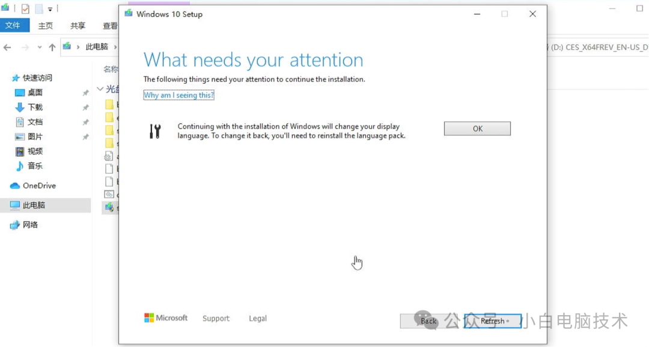Click the pin icon next to 下载
Image resolution: width=649 pixels, height=347 pixels.
click(86, 108)
